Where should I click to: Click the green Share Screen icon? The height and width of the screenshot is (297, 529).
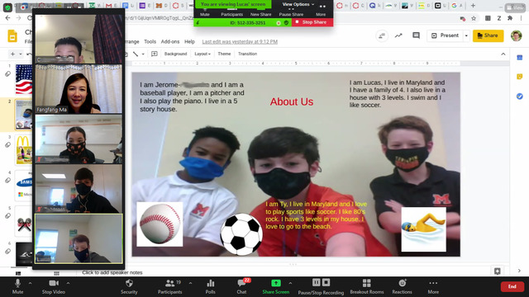[x=275, y=283]
